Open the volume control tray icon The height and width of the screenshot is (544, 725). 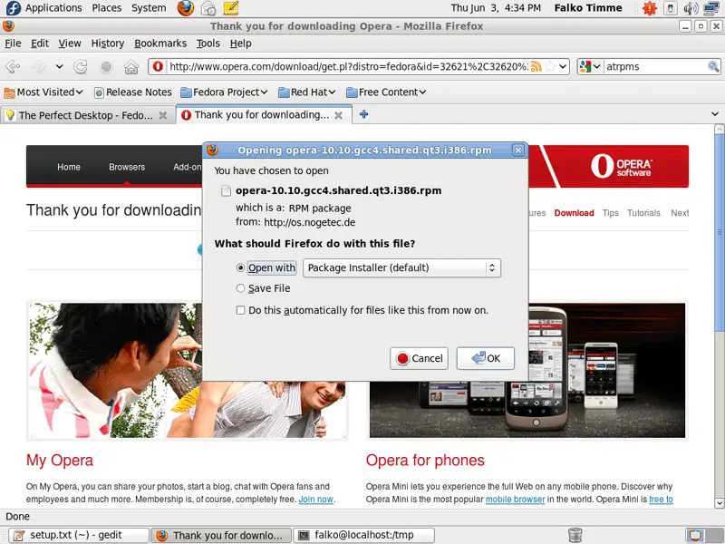pyautogui.click(x=691, y=8)
